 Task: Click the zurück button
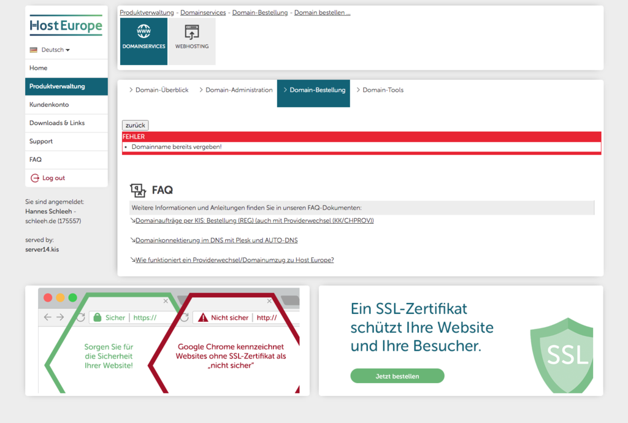[x=136, y=125]
